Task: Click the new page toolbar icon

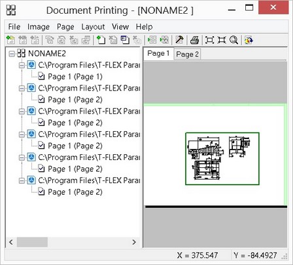Action: 101,40
